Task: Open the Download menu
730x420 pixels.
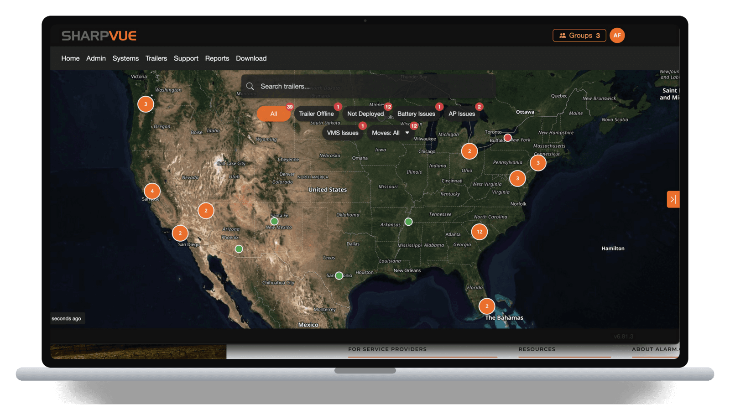Action: coord(251,58)
